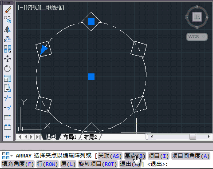
Task: Choose the 退出(X) command option
Action: (x=130, y=164)
